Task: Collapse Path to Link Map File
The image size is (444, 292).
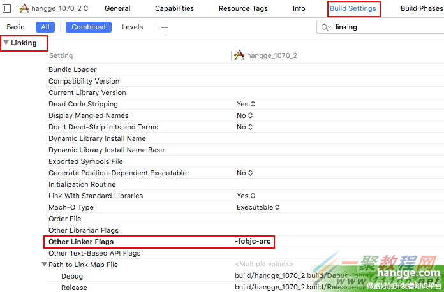Action: [44, 265]
